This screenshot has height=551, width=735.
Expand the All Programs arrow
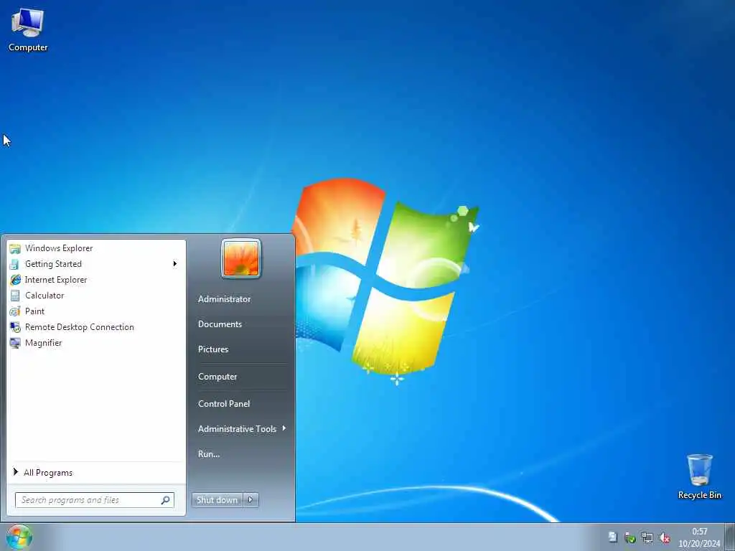pos(16,472)
